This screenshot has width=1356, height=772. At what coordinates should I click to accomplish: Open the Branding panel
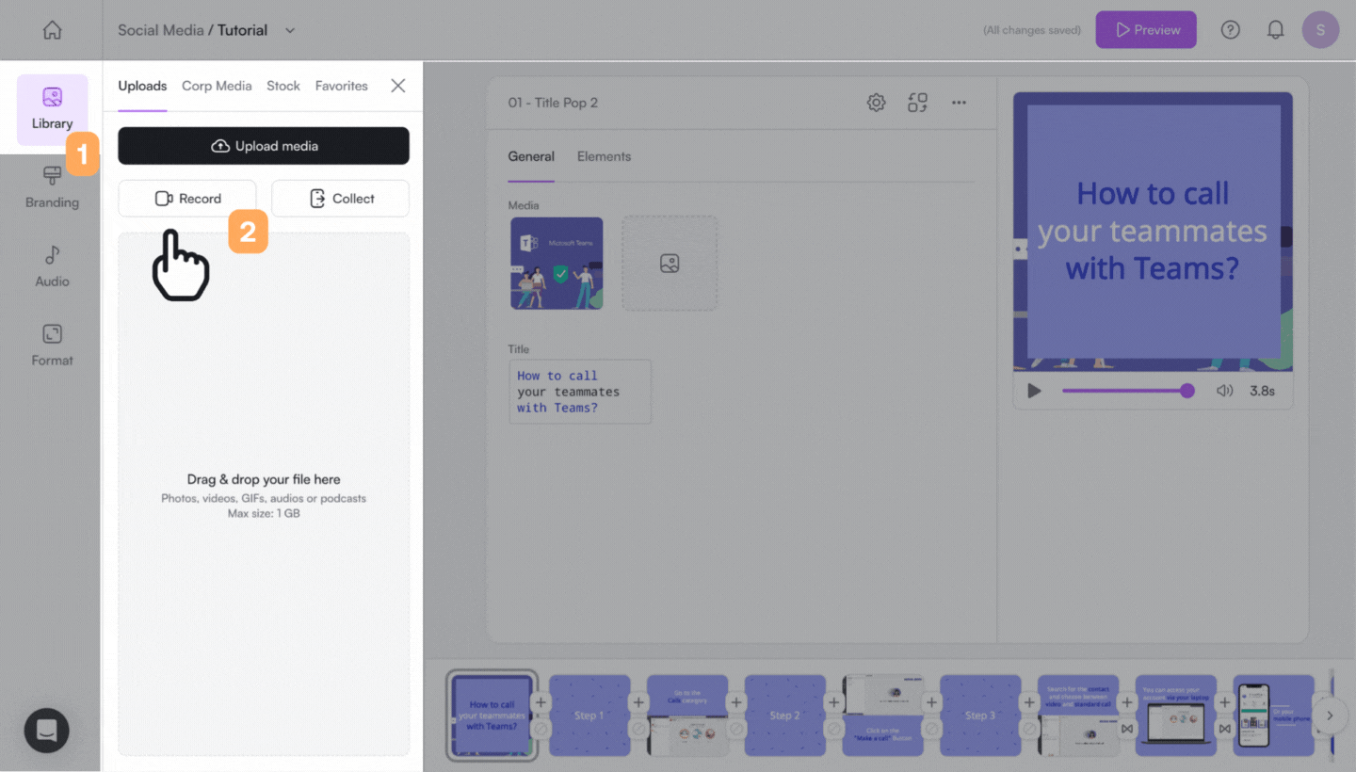(52, 187)
